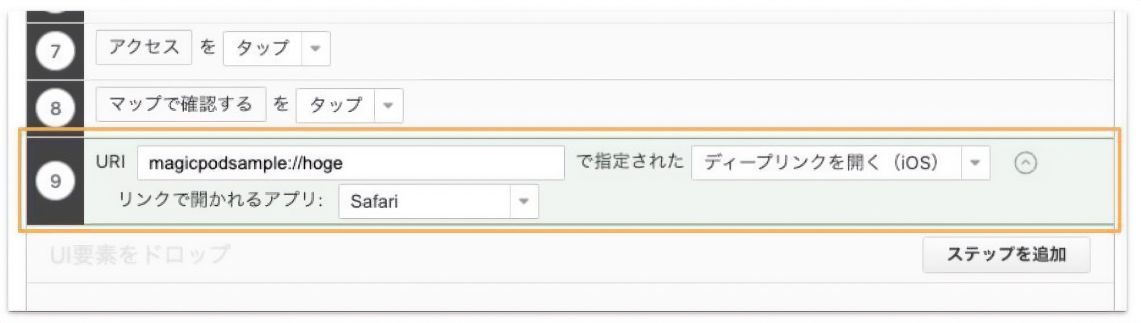This screenshot has height=323, width=1141.
Task: Open the タップ command dropdown in step 8
Action: (x=335, y=105)
